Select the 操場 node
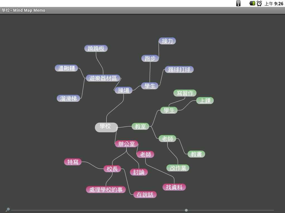Viewport: 285px width, 213px height. [x=124, y=90]
